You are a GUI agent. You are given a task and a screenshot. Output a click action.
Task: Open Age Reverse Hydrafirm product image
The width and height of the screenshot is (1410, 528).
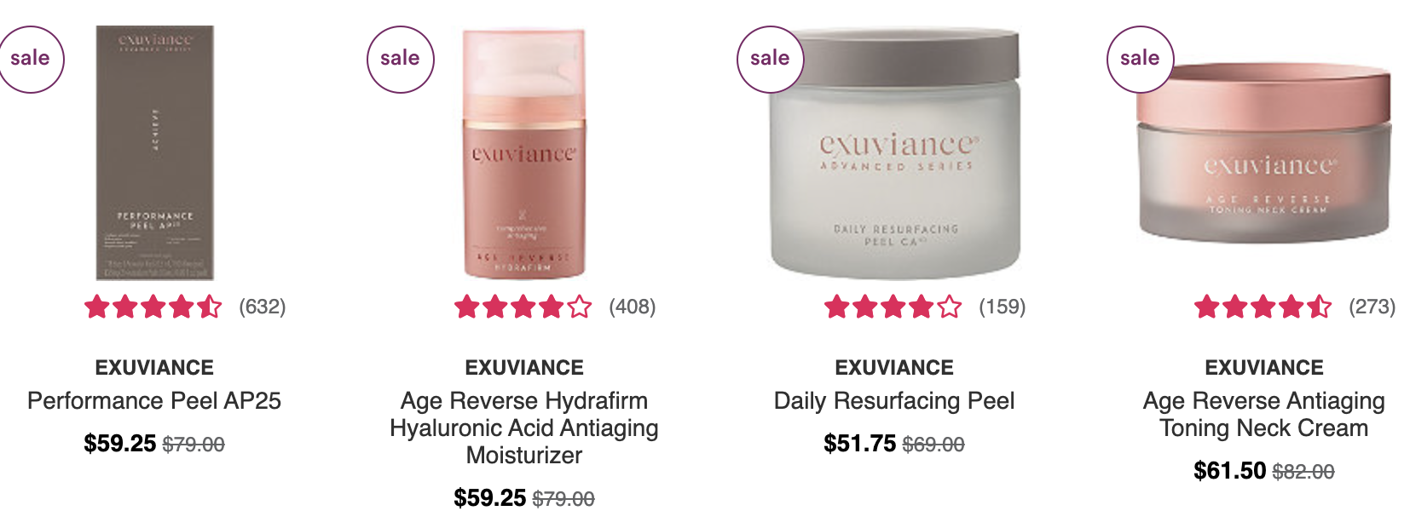[524, 153]
